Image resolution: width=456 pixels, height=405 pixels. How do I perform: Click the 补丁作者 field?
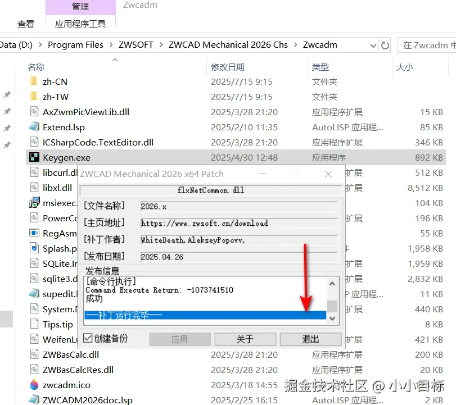[x=239, y=240]
